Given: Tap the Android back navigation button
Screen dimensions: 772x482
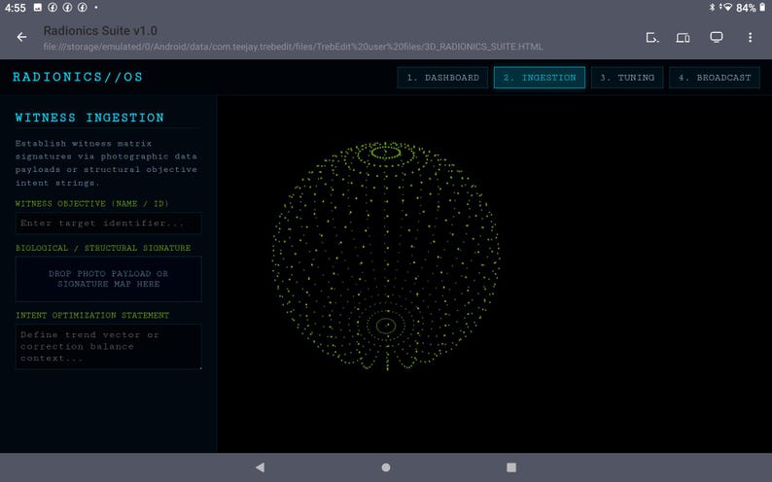Looking at the screenshot, I should point(260,467).
